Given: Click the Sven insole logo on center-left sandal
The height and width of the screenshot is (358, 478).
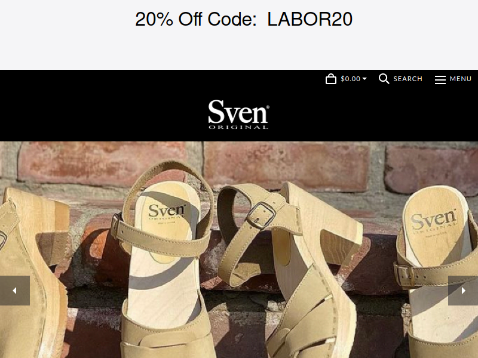Looking at the screenshot, I should tap(167, 212).
